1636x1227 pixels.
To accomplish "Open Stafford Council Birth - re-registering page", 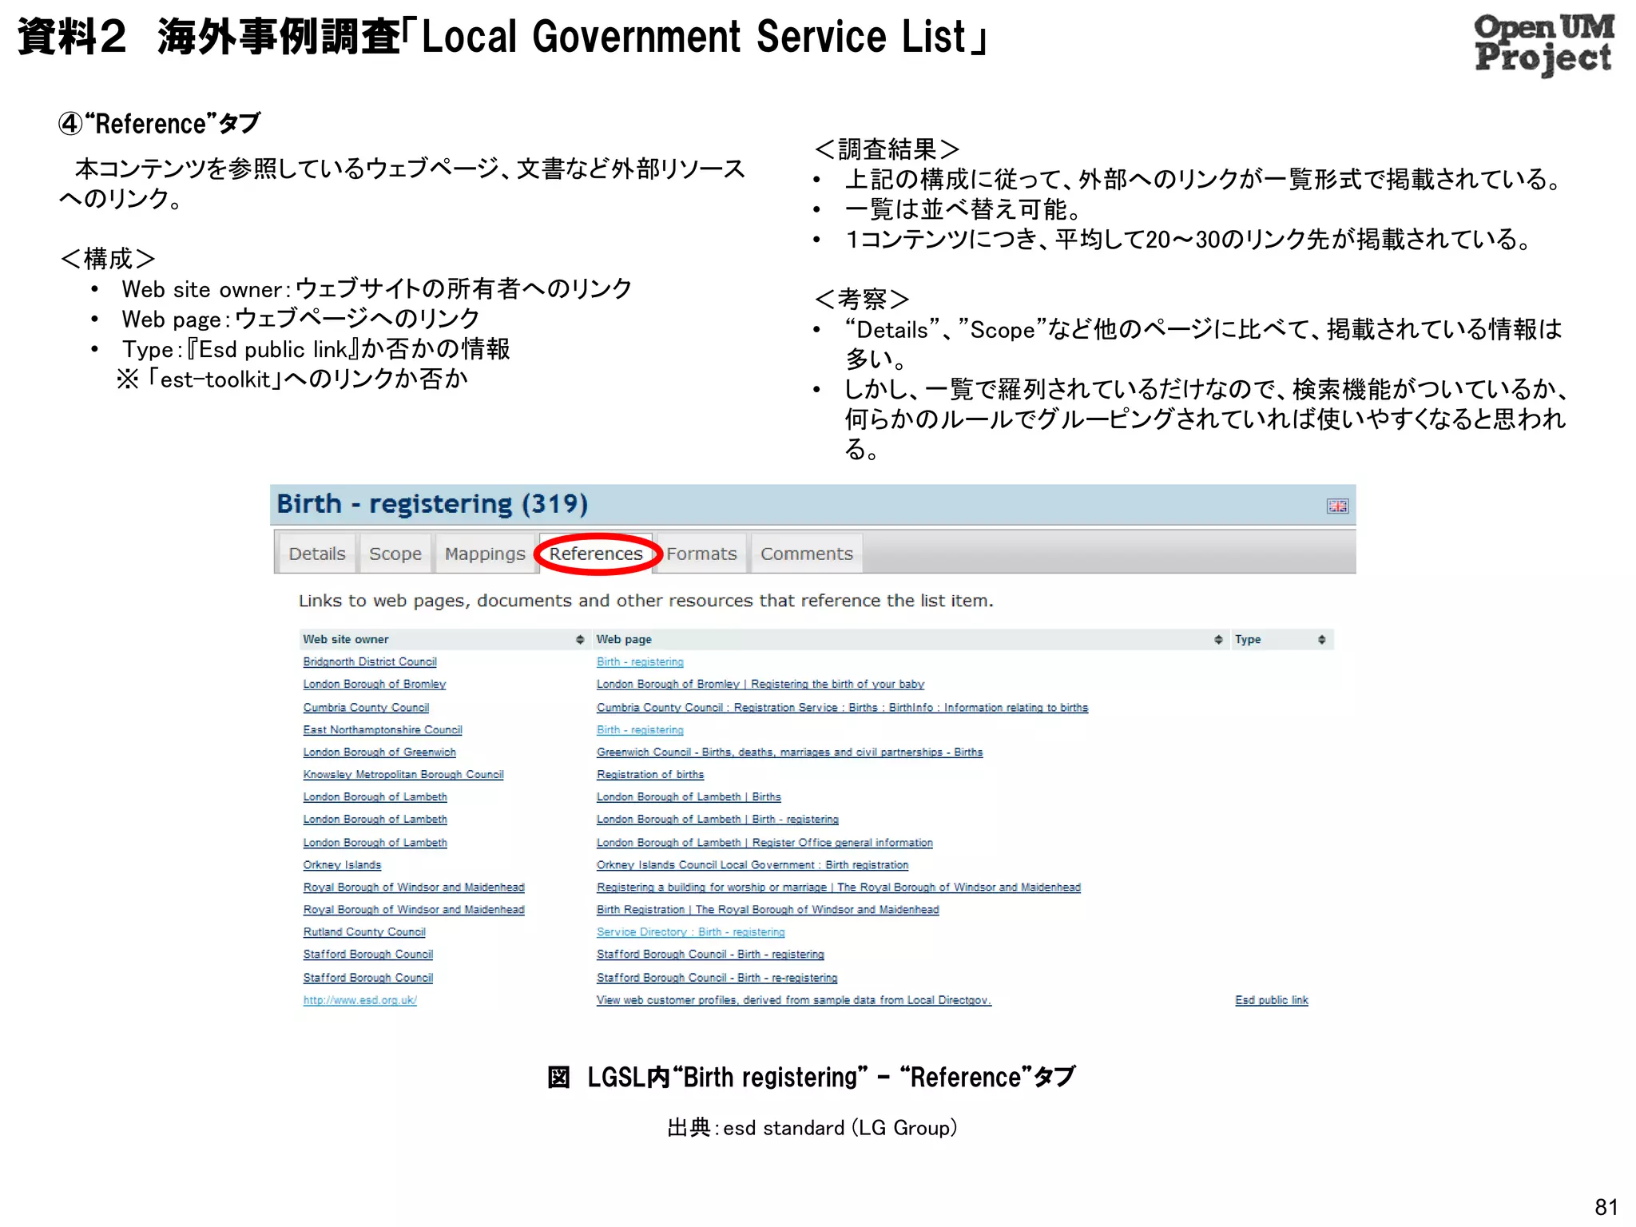I will [x=717, y=977].
